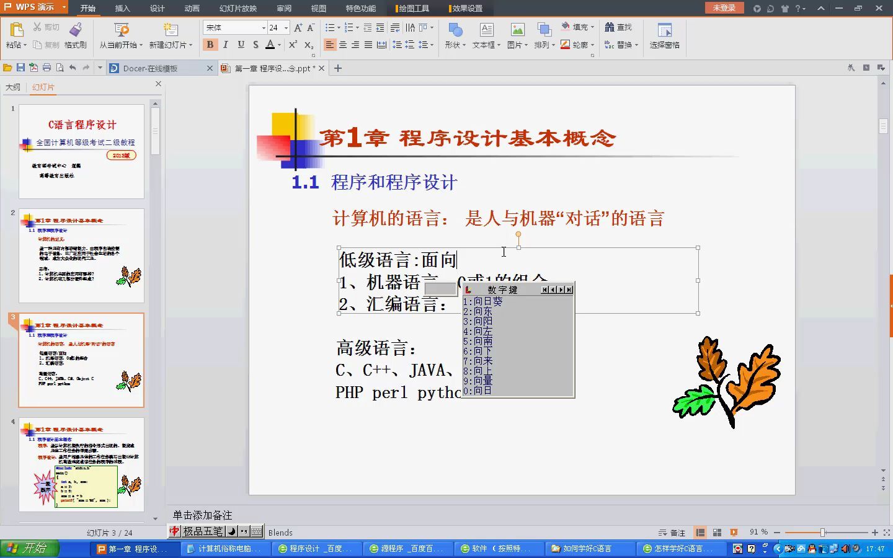Open the Selection Pane
Image resolution: width=893 pixels, height=558 pixels.
[x=664, y=35]
